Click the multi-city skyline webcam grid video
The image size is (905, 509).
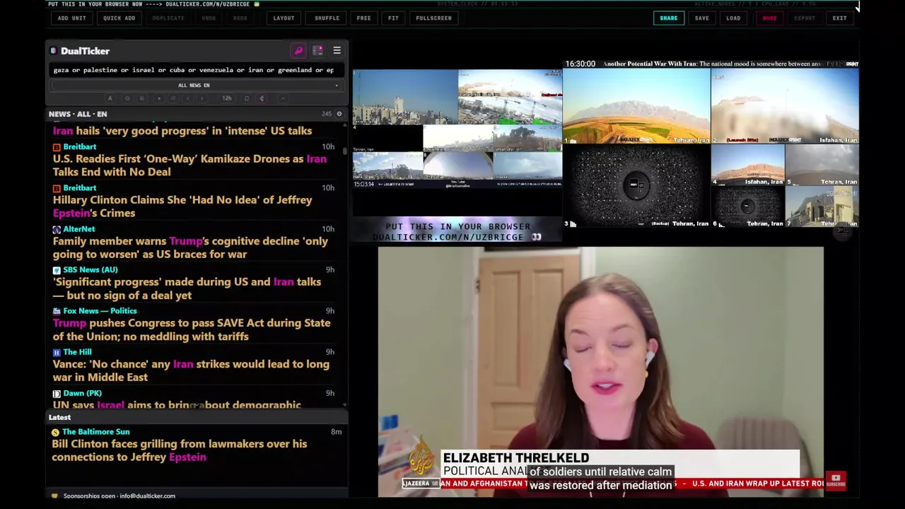(457, 129)
